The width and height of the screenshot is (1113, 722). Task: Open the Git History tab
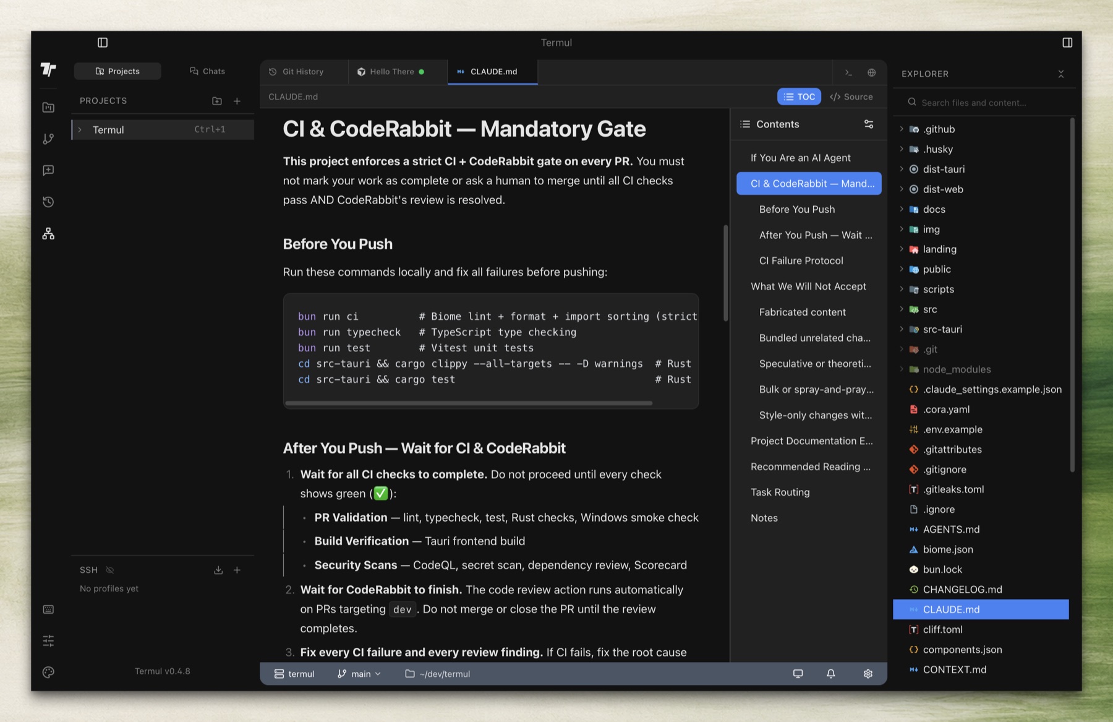tap(304, 72)
